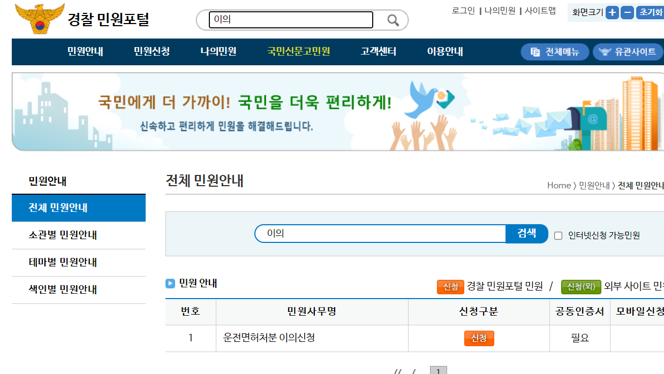
Task: Select 색인별 민원안내 in sidebar
Action: click(79, 290)
